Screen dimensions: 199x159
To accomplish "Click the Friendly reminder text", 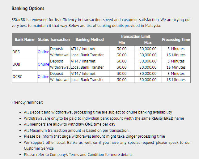I will [x=27, y=102].
